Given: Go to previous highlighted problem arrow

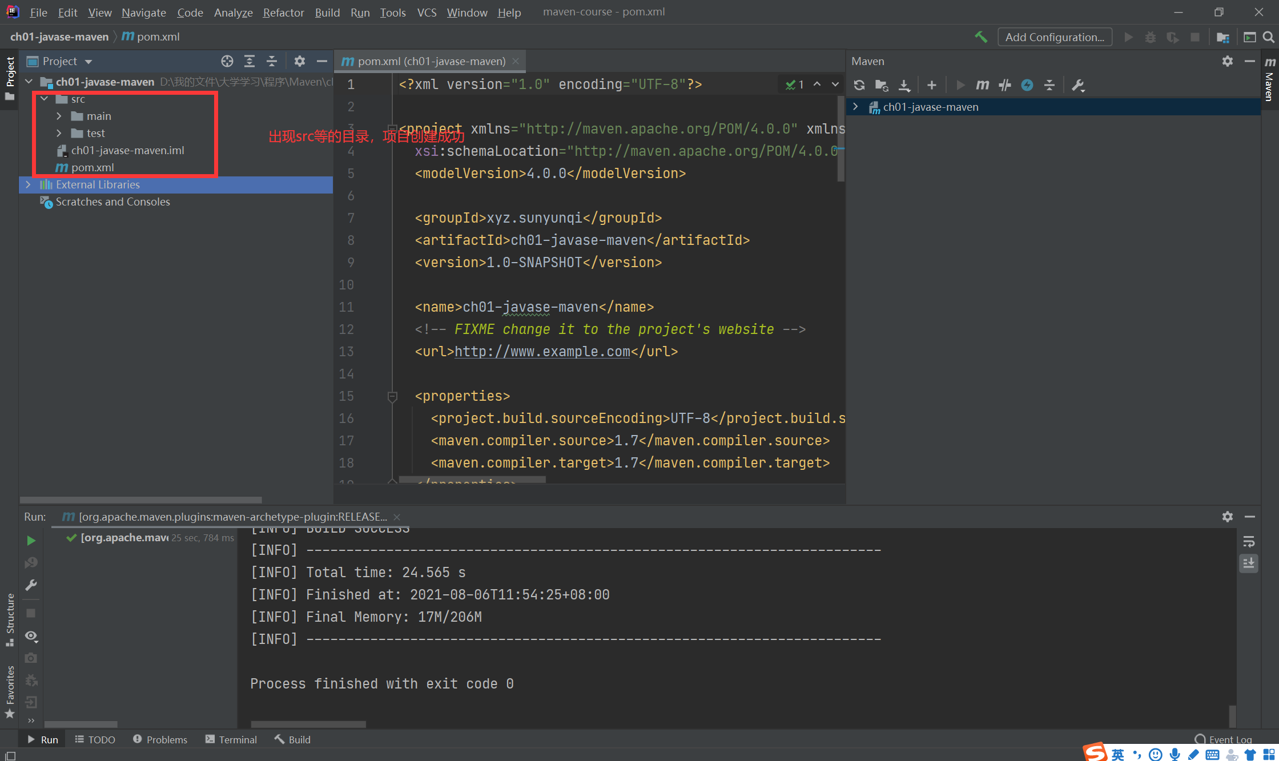Looking at the screenshot, I should tap(817, 84).
